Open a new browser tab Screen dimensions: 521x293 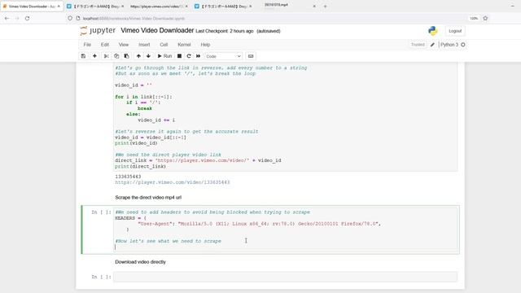pyautogui.click(x=326, y=7)
